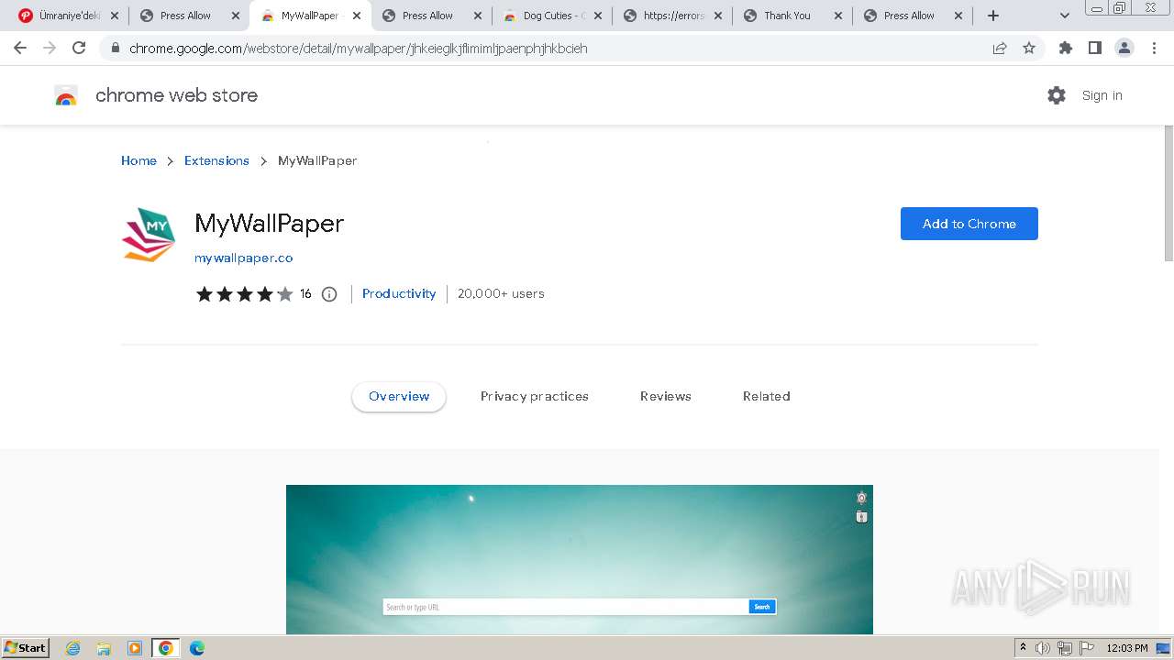Click the forward navigation arrow

(50, 48)
